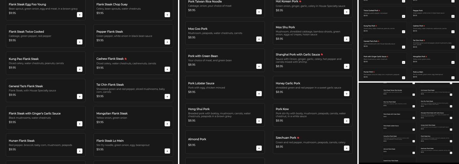Add Moo Goo Flank Steak with plus button

(414, 106)
